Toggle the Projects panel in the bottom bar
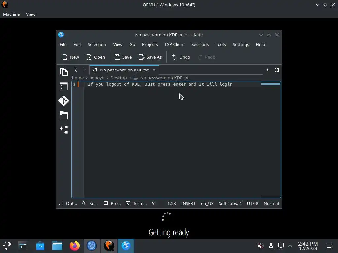Viewport: 338px width, 253px height. tap(112, 203)
